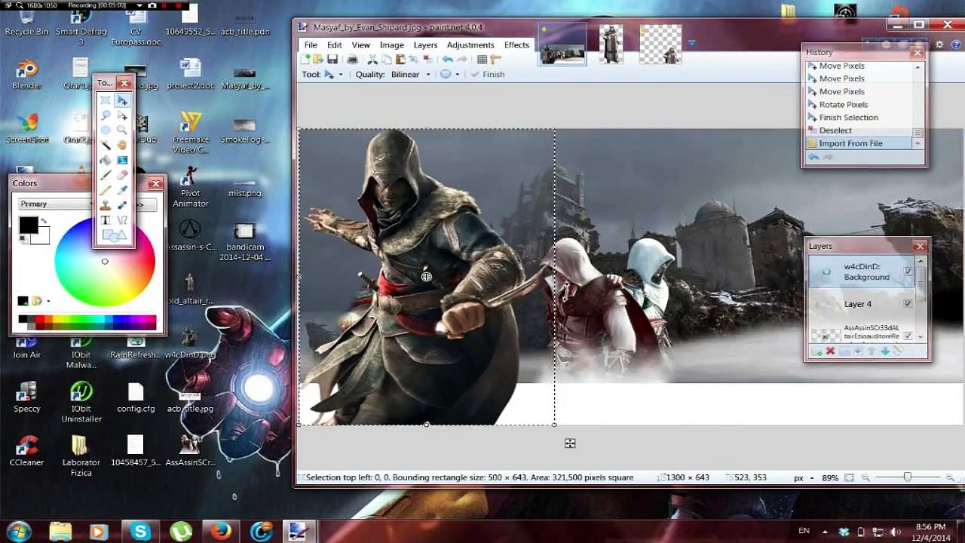Choose the Eraser tool

coord(122,175)
